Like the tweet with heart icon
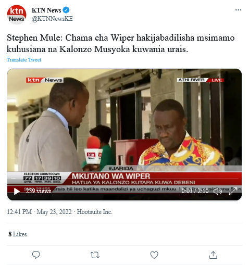249x265 pixels. [x=154, y=255]
